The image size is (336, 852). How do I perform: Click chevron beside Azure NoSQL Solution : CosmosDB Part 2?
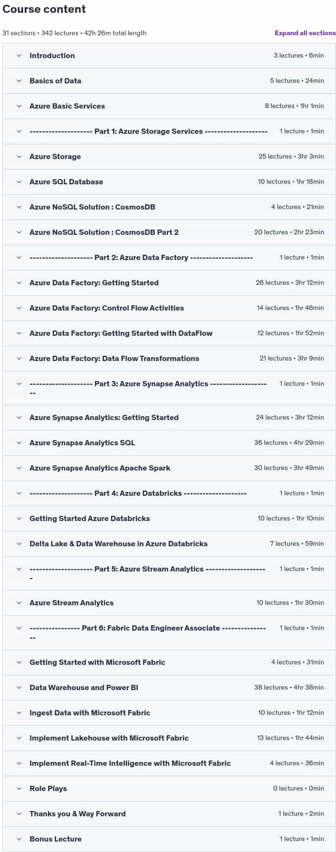[x=19, y=232]
